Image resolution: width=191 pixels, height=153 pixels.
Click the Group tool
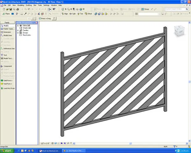[145, 9]
